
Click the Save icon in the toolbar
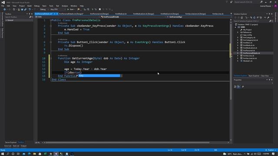(22, 10)
